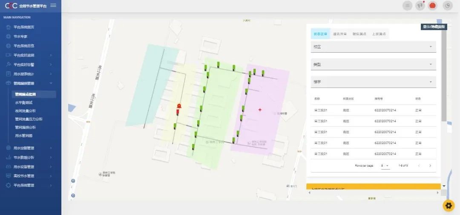Toggle the 显示/隐藏面板 panel control

[x=434, y=27]
